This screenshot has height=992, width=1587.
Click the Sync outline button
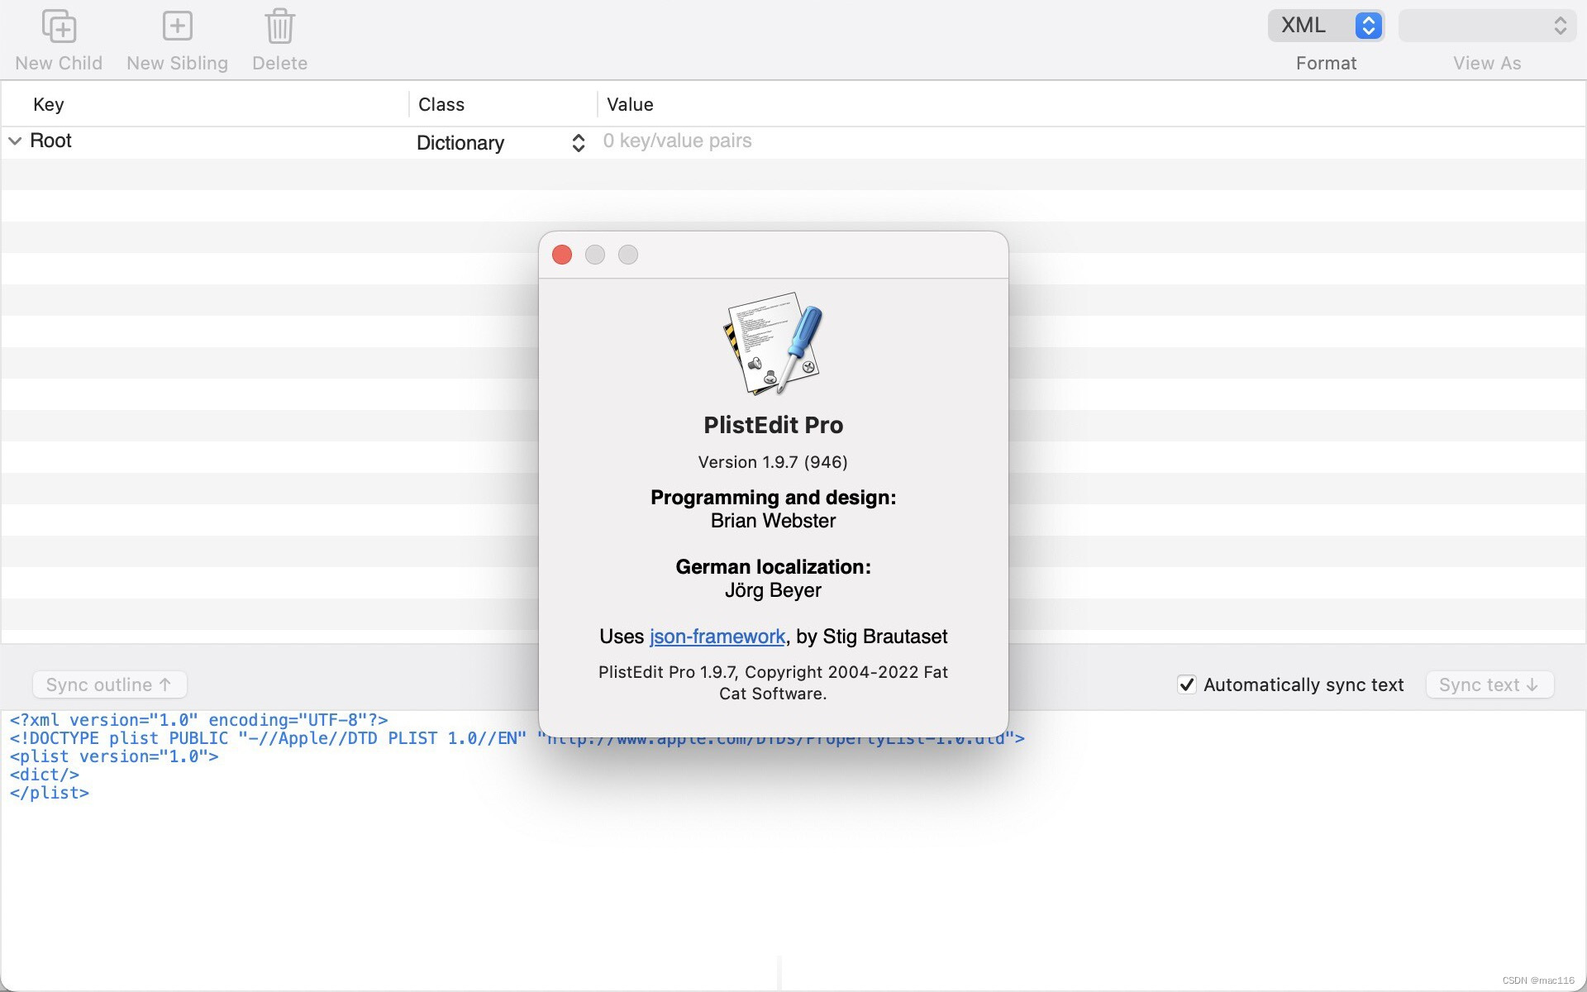click(109, 684)
